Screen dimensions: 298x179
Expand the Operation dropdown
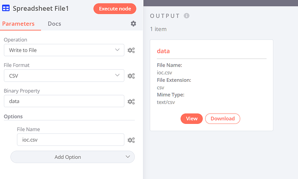point(64,50)
